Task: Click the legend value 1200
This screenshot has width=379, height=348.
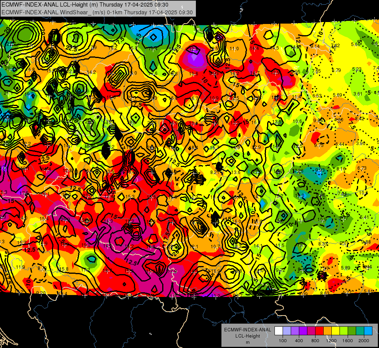Action: 331,341
